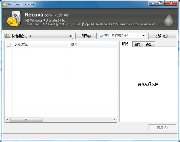Screen dimensions: 180x142
Task: Minimize the Recuva window
Action: pyautogui.click(x=153, y=3)
